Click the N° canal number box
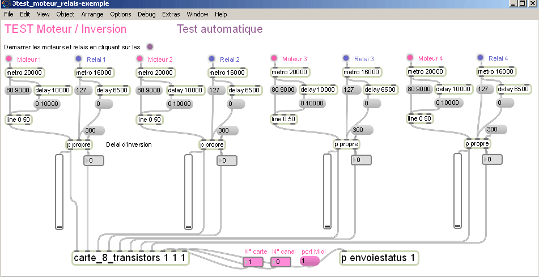539x277 pixels. pyautogui.click(x=281, y=262)
